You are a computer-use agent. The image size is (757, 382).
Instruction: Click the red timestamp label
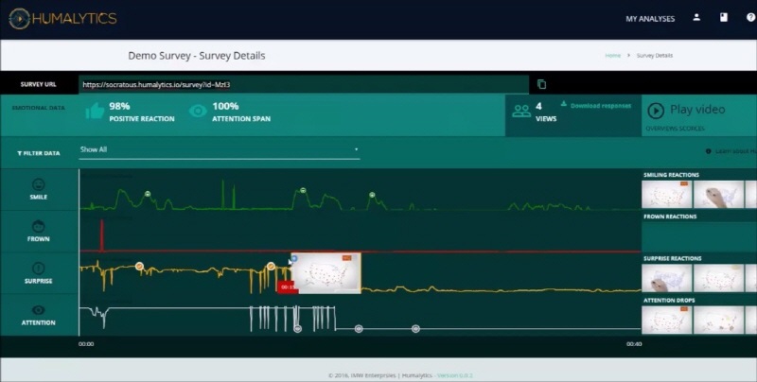pos(288,287)
